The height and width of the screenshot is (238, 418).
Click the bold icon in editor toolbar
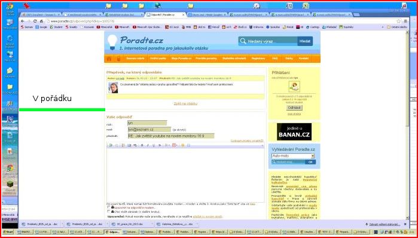[x=142, y=145]
